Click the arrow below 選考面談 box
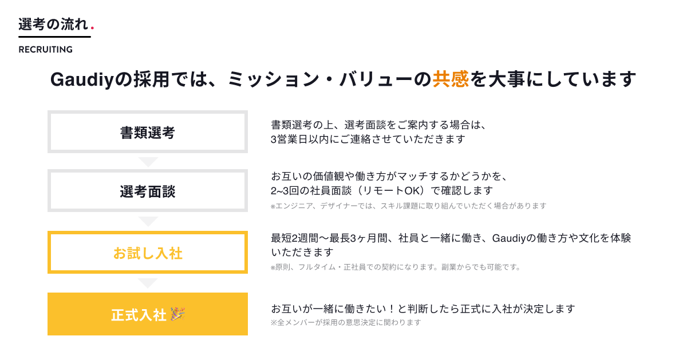The image size is (687, 360). point(148,221)
